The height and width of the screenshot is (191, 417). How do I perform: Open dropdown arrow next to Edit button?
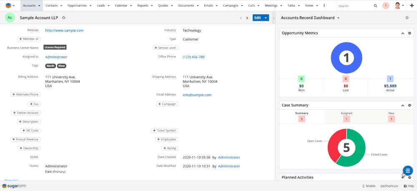click(266, 18)
